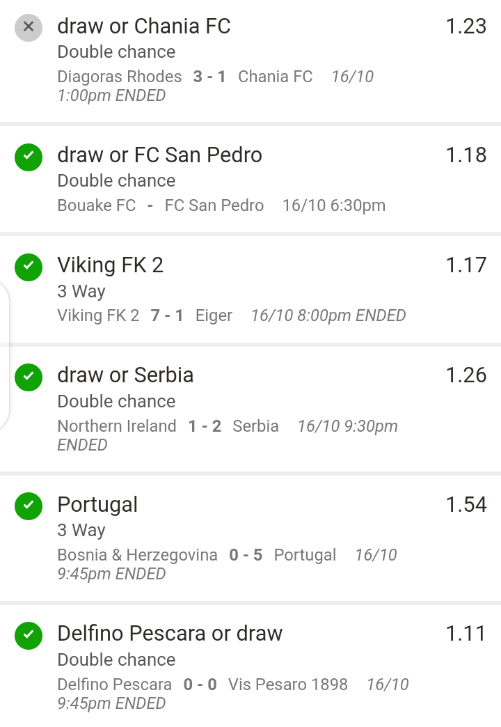The image size is (501, 727).
Task: Click the green won icon beside Viking FK 2
Action: (29, 266)
